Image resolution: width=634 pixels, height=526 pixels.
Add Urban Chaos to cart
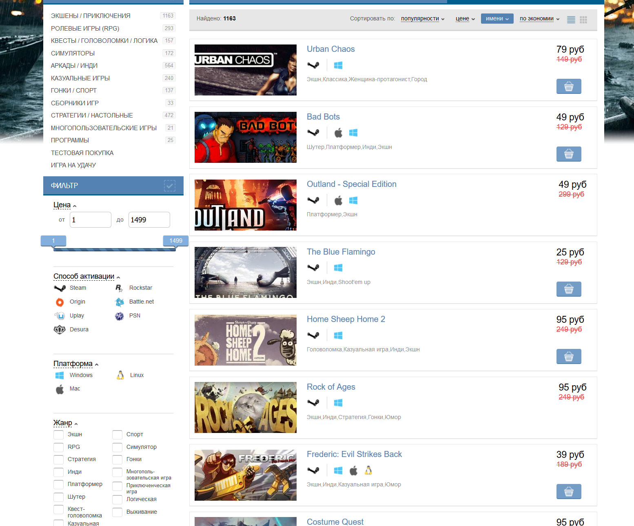[569, 86]
